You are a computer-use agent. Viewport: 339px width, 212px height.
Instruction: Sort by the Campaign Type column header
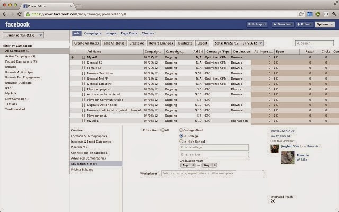tap(218, 52)
